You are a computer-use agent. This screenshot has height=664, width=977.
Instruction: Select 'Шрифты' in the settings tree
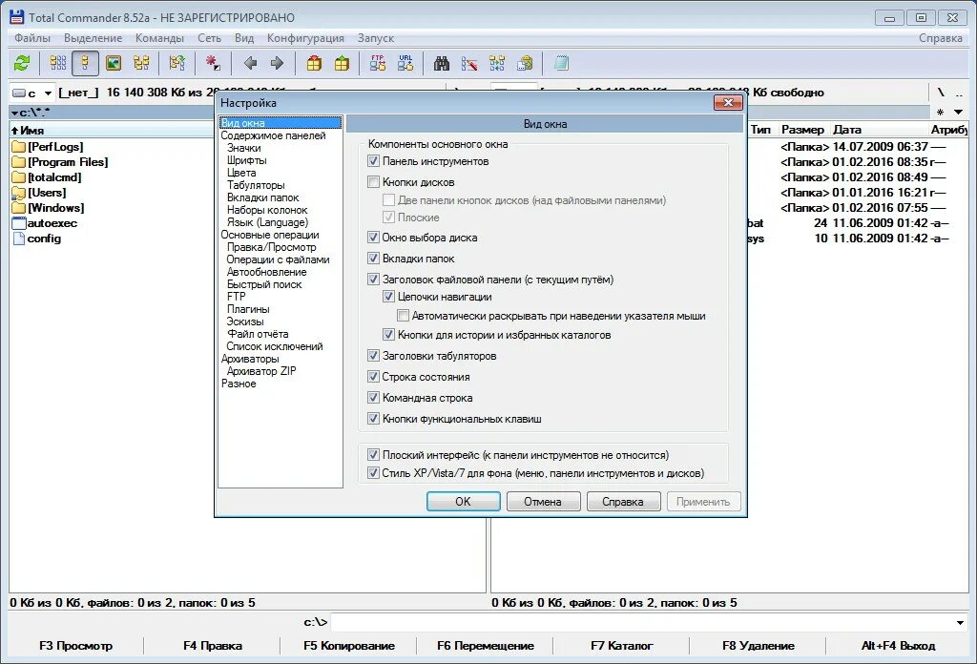pyautogui.click(x=247, y=160)
